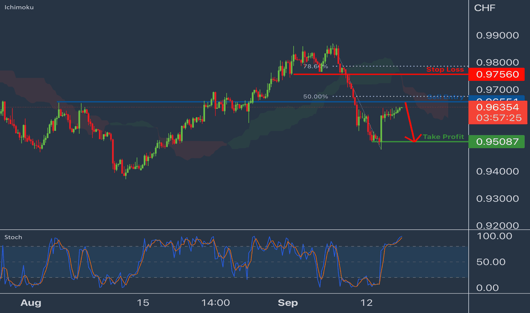Click the Ichimoku indicator label
530x313 pixels.
coord(19,7)
